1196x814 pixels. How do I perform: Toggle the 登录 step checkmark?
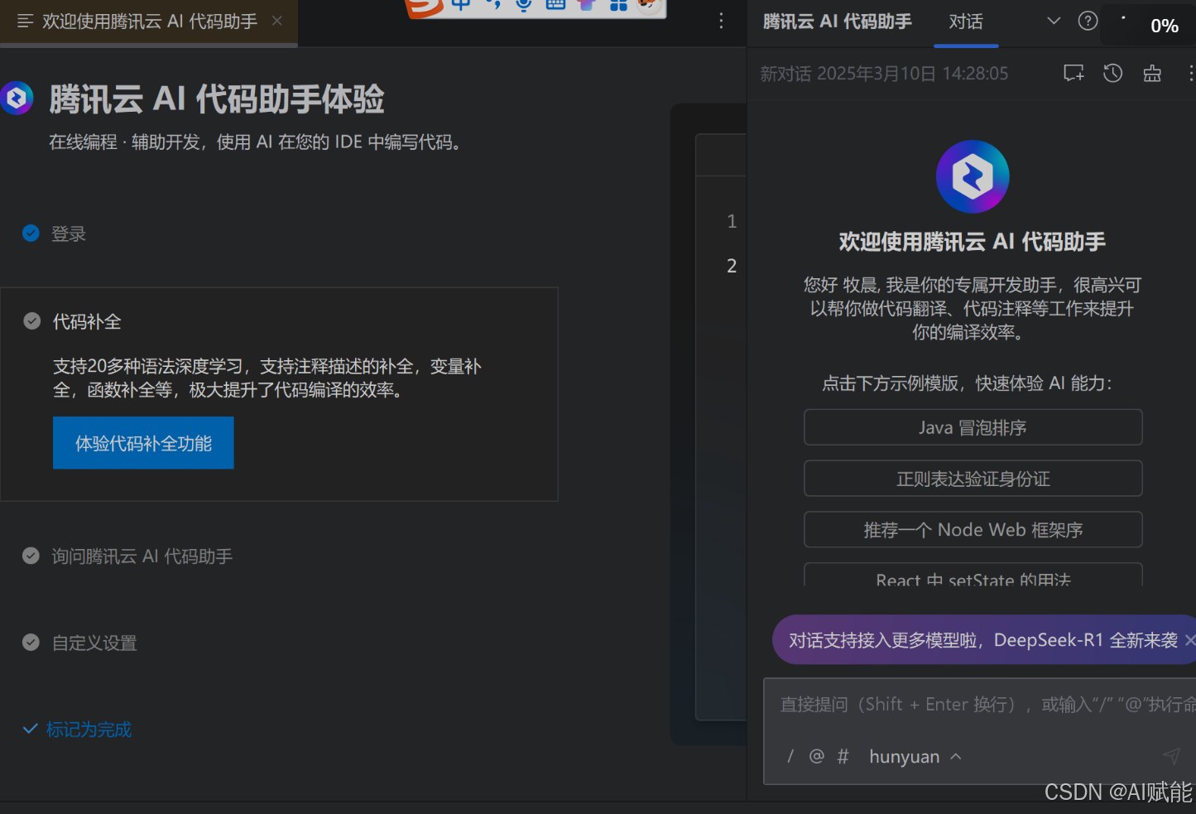click(31, 234)
